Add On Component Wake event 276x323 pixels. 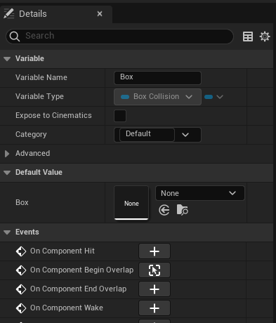(x=155, y=308)
